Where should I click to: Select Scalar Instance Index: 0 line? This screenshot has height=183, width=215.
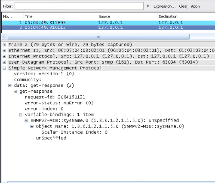click(x=74, y=132)
